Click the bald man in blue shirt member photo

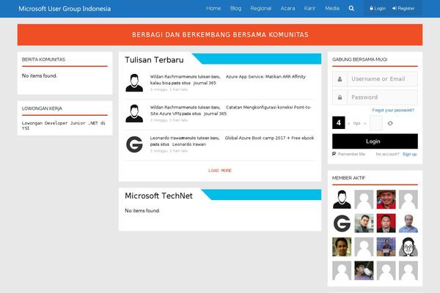pyautogui.click(x=408, y=223)
